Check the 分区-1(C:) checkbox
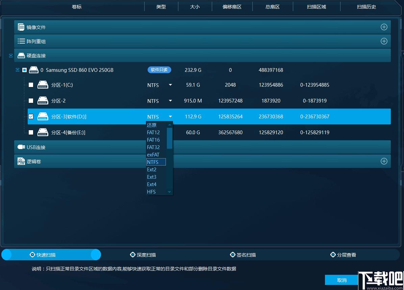 [x=31, y=85]
